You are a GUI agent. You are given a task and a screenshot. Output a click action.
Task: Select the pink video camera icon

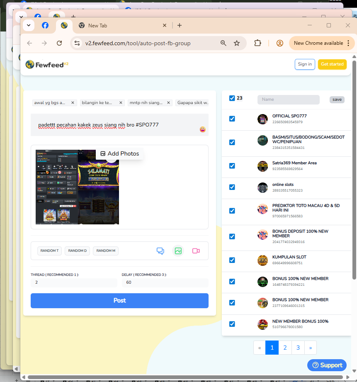[x=196, y=251]
